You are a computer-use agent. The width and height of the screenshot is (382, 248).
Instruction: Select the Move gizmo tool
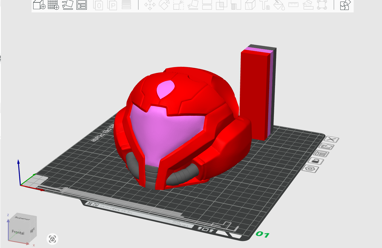tap(150, 4)
